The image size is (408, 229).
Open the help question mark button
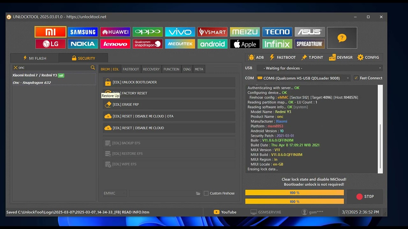tap(342, 38)
